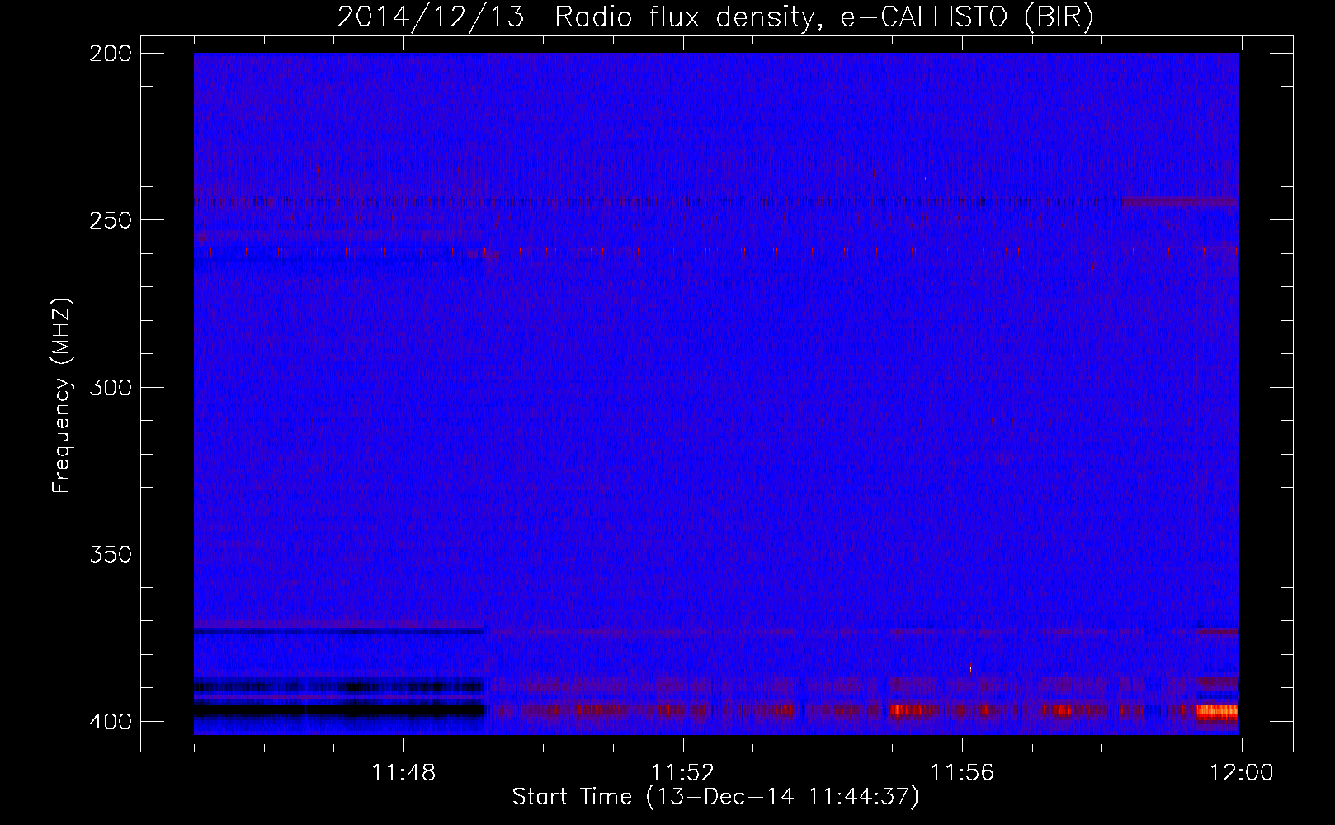Click the black band near 400 MHz before 11:48
The image size is (1335, 825).
click(338, 709)
